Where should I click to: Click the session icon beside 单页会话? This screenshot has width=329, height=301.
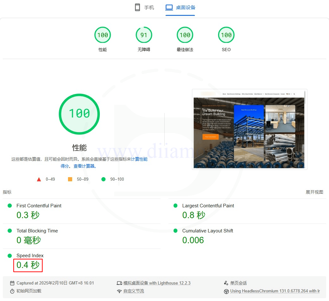pyautogui.click(x=226, y=283)
